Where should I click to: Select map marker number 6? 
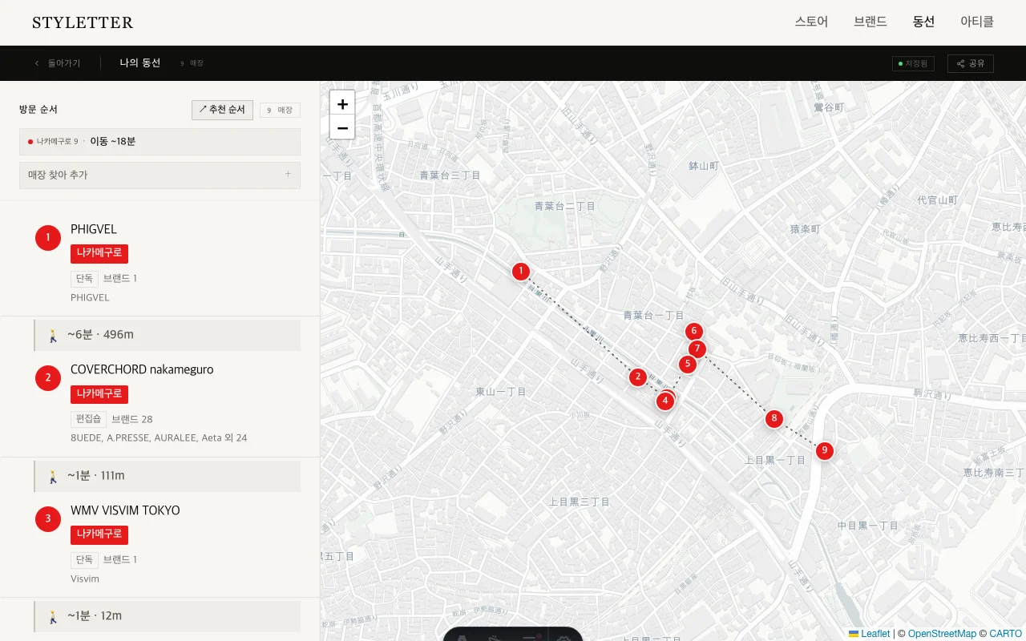point(694,331)
